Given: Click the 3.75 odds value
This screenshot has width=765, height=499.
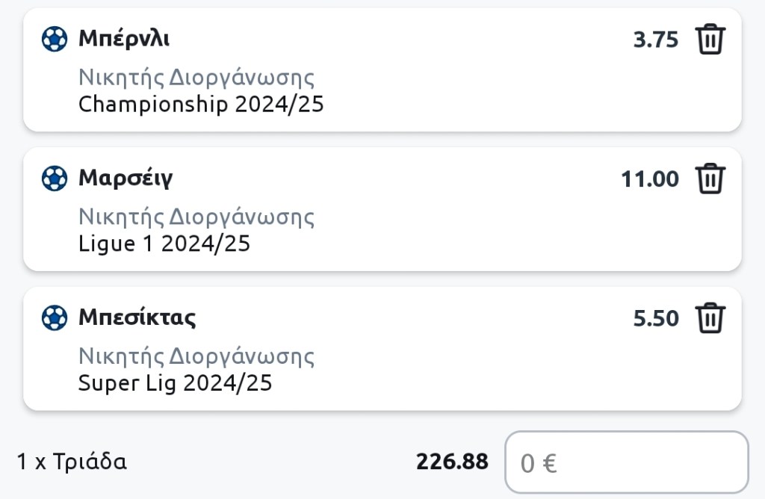Looking at the screenshot, I should [x=655, y=40].
